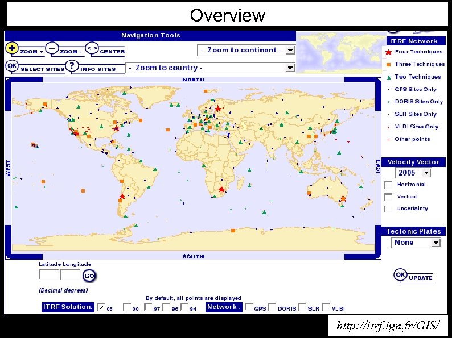Check the 00 ITRF Solution checkbox

126,307
